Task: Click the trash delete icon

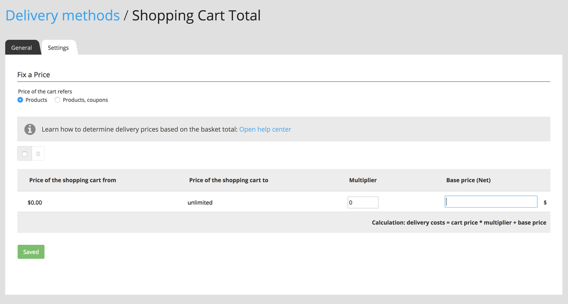Action: click(x=38, y=153)
